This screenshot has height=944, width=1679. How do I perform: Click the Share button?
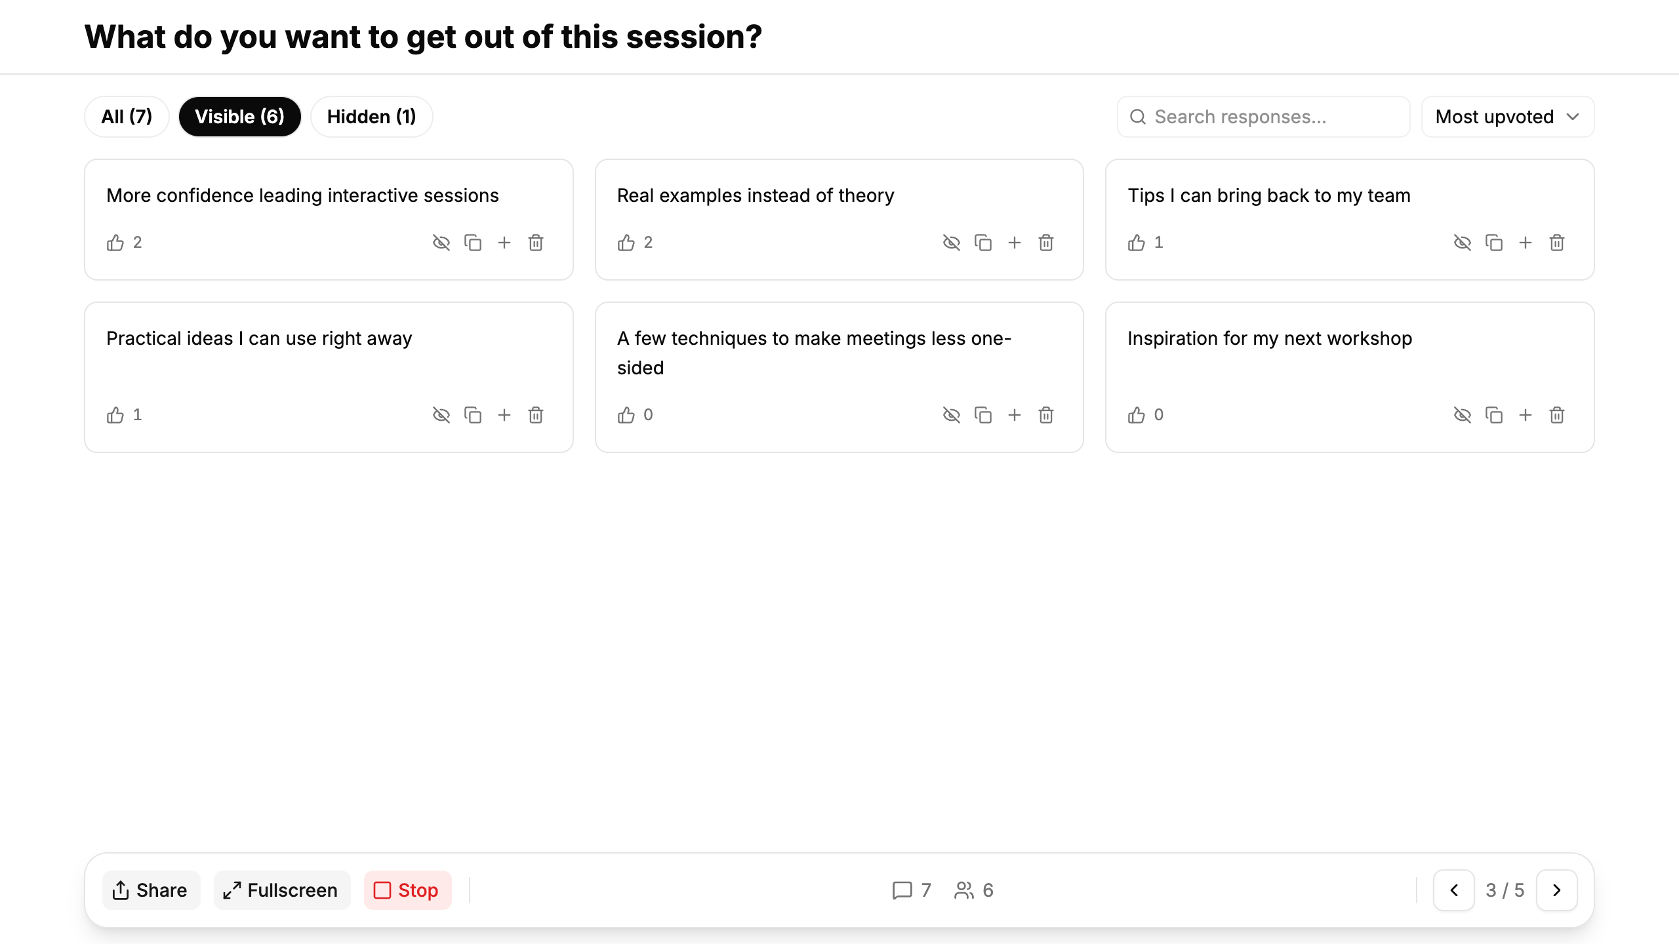[x=151, y=890]
